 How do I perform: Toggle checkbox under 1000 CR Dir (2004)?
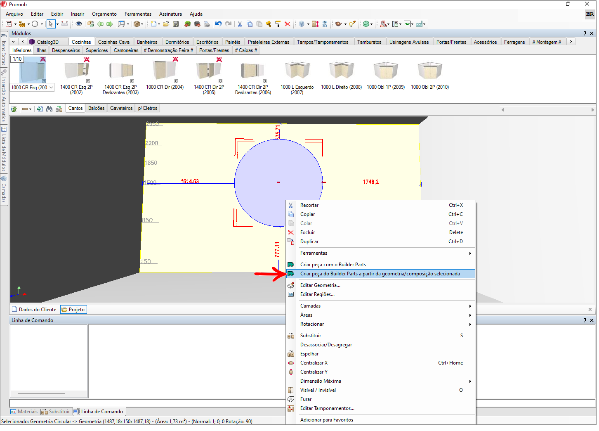[176, 81]
